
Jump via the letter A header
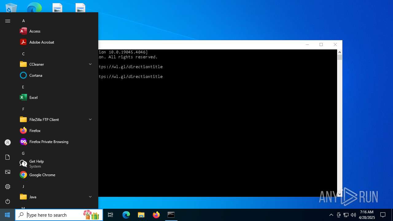tap(23, 21)
